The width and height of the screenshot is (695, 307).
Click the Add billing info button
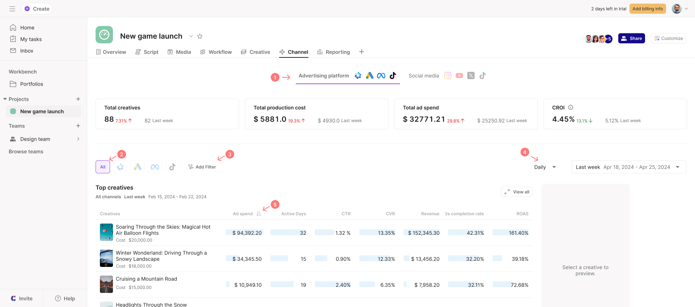point(648,9)
